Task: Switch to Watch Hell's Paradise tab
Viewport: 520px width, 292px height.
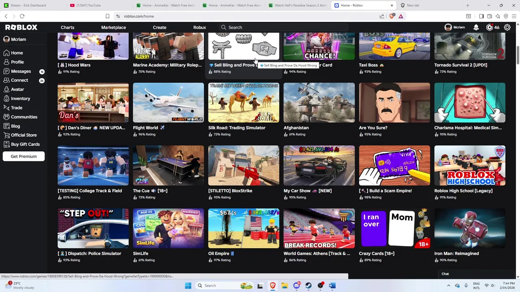Action: point(297,5)
